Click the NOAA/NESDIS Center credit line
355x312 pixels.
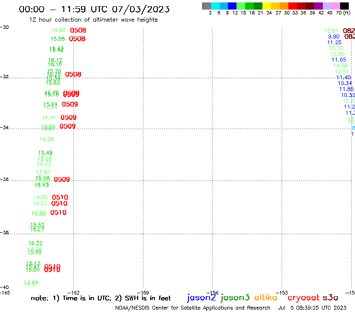click(193, 308)
